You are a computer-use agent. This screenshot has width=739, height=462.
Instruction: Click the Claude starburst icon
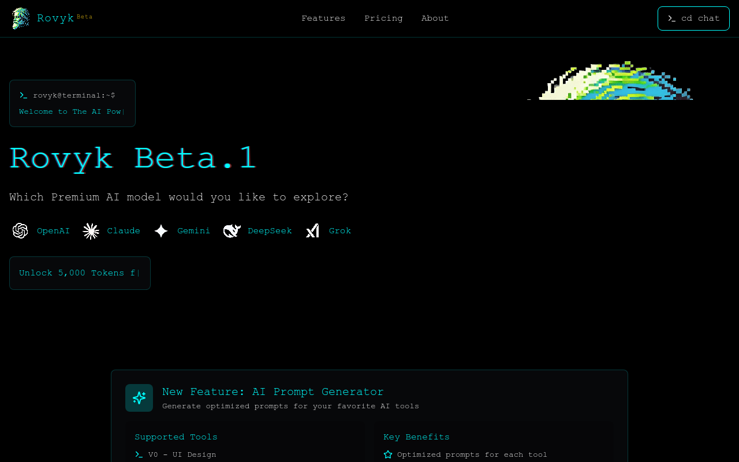click(x=91, y=231)
